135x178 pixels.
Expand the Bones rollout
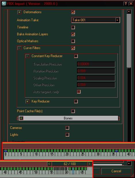[x=21, y=118]
